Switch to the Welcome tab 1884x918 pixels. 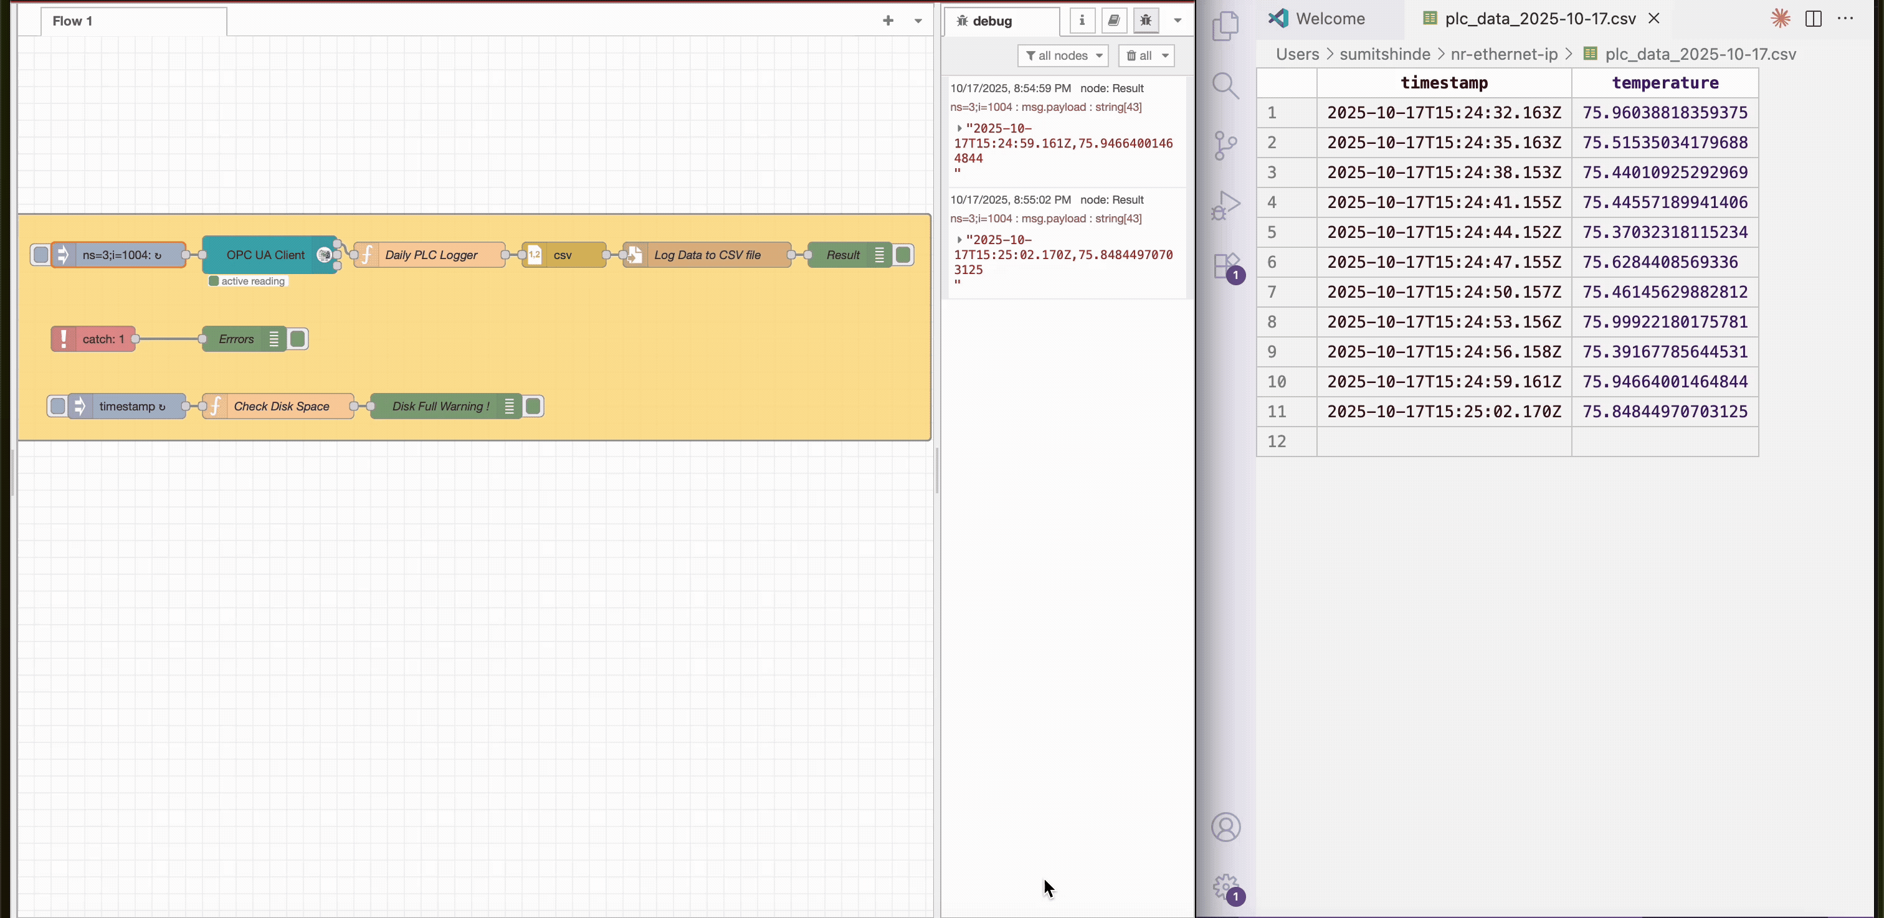pos(1328,18)
